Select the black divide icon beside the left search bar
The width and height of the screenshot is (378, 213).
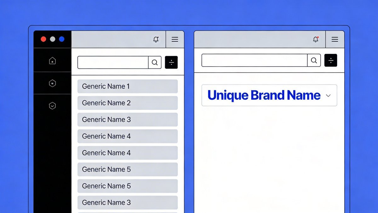tap(171, 62)
